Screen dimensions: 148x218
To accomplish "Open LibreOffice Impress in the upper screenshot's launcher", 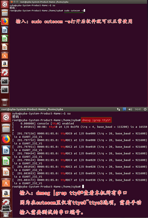I will tap(5, 47).
